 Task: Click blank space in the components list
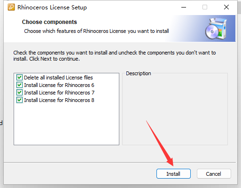[66, 124]
